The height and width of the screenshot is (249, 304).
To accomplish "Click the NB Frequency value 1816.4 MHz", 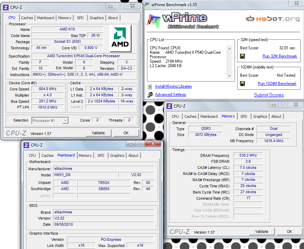I will (x=274, y=141).
